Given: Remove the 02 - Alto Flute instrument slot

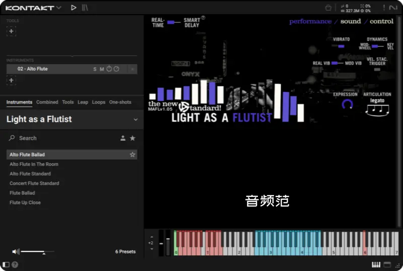Looking at the screenshot, I should tap(132, 69).
